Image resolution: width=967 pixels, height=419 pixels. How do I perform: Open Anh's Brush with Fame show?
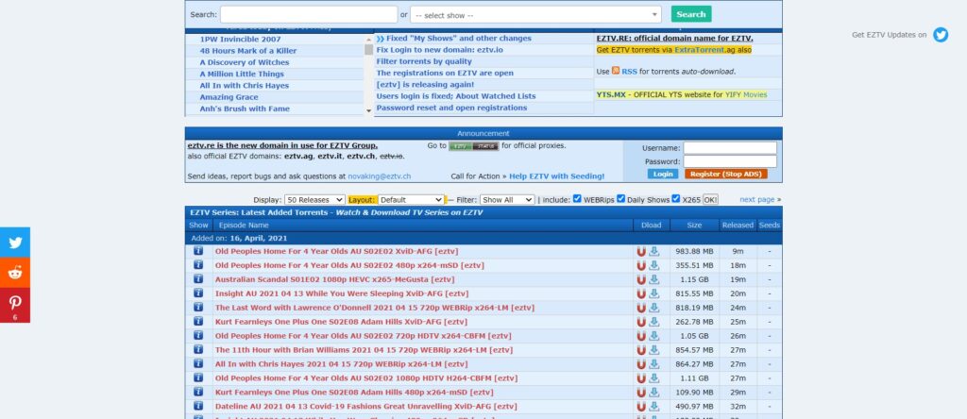pos(245,109)
